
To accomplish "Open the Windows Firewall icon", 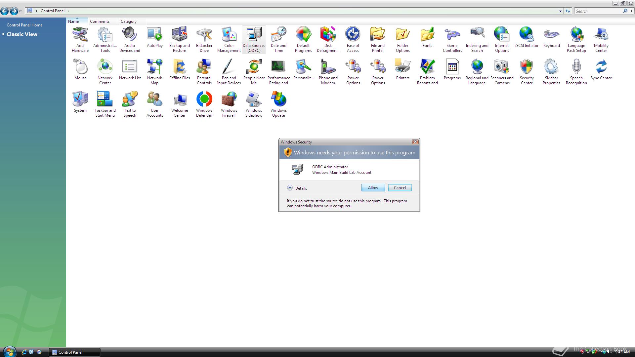I will click(x=229, y=104).
